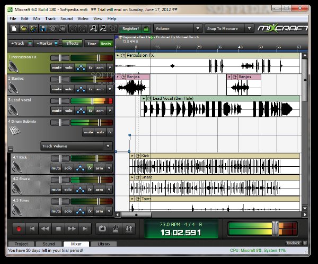Open the Snap To Measure dropdown
The width and height of the screenshot is (318, 264).
pyautogui.click(x=249, y=29)
